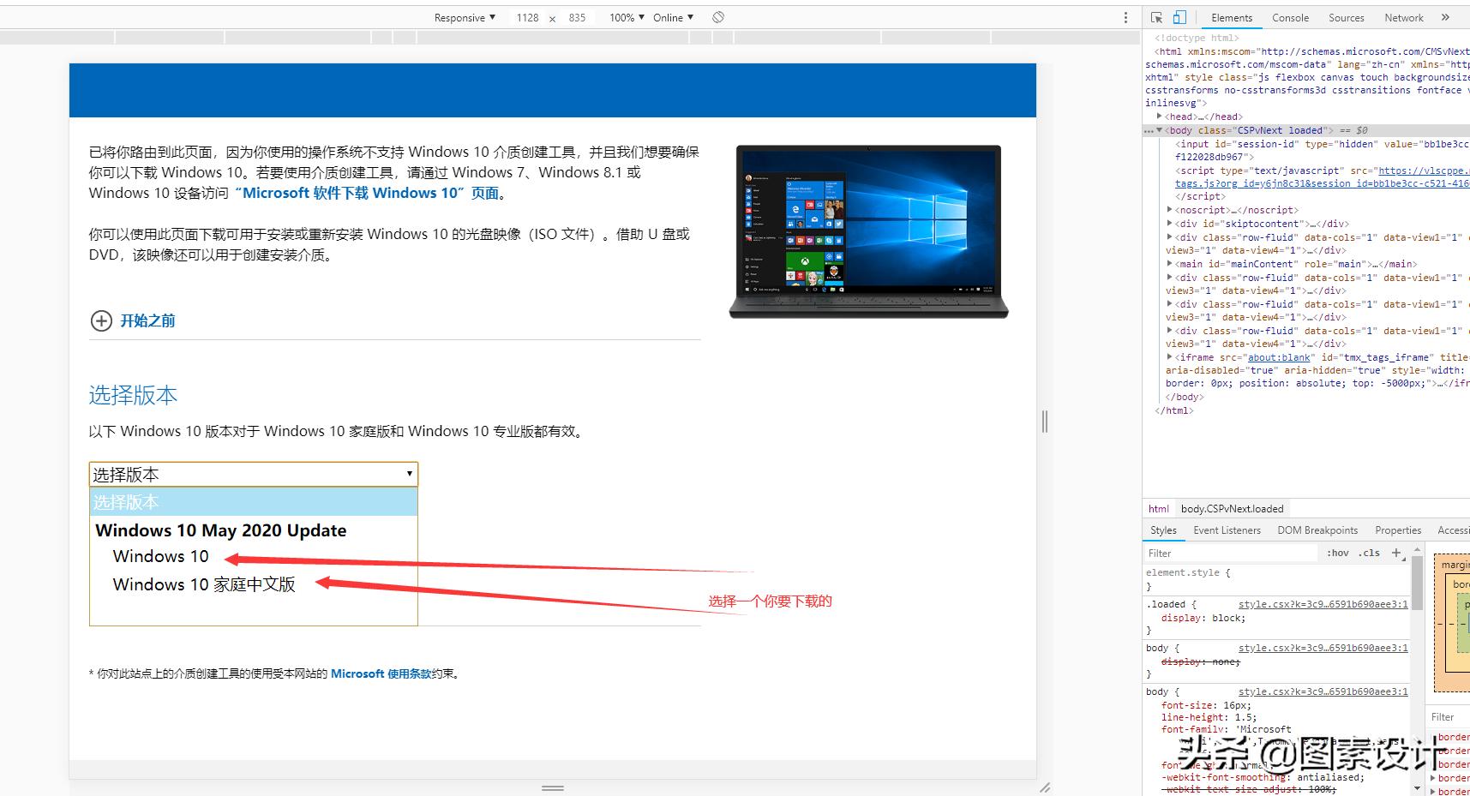Show more DevTools tabs chevron

1445,17
